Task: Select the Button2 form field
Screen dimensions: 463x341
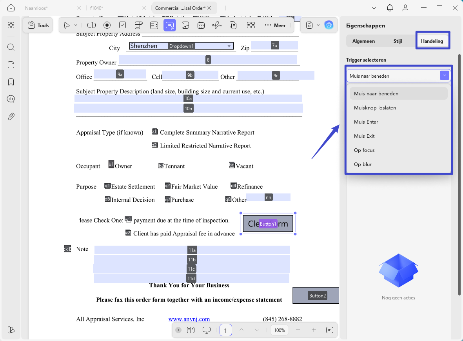Action: (x=316, y=295)
